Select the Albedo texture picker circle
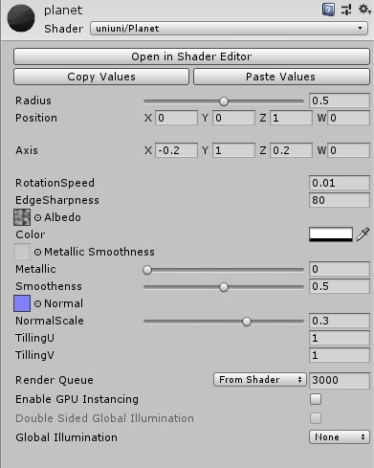 tap(37, 217)
